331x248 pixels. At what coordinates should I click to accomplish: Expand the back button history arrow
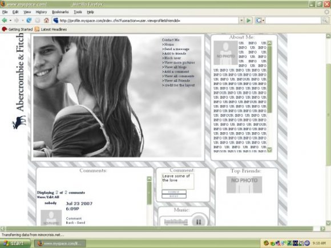[x=10, y=21]
